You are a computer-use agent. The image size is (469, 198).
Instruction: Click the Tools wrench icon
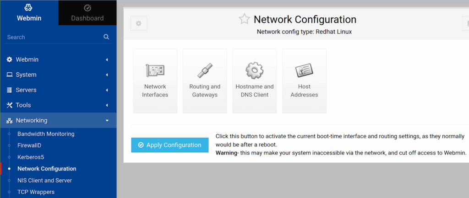tap(10, 105)
